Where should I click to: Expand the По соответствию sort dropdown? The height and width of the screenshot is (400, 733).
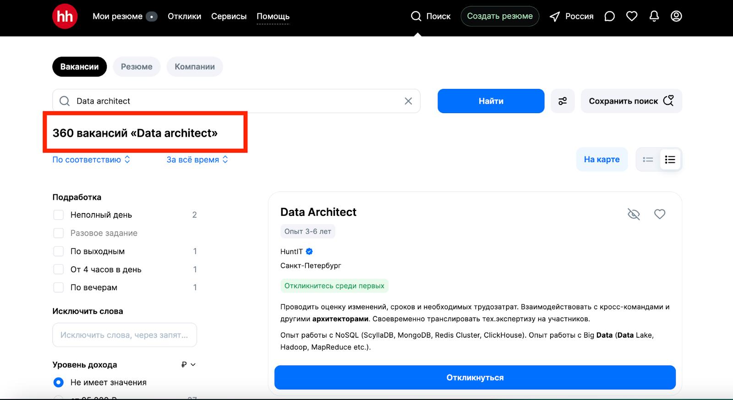[91, 159]
